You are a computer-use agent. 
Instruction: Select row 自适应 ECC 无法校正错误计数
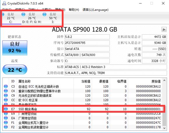point(82,86)
